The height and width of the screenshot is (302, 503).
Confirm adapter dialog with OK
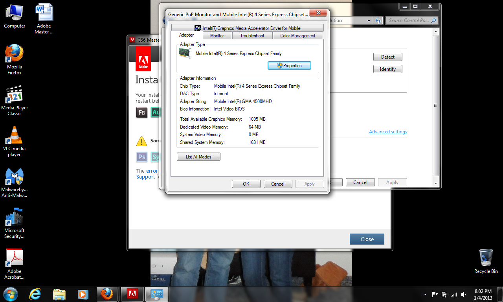(x=246, y=184)
